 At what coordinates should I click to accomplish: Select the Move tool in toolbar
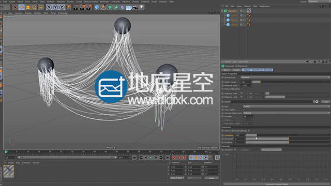pyautogui.click(x=21, y=7)
